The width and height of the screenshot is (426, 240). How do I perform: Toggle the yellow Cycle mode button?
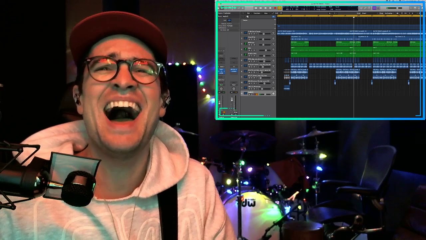[x=280, y=8]
